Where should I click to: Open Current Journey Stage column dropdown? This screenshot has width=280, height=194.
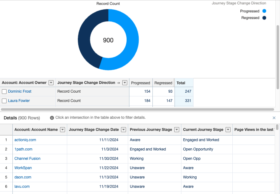(228, 130)
